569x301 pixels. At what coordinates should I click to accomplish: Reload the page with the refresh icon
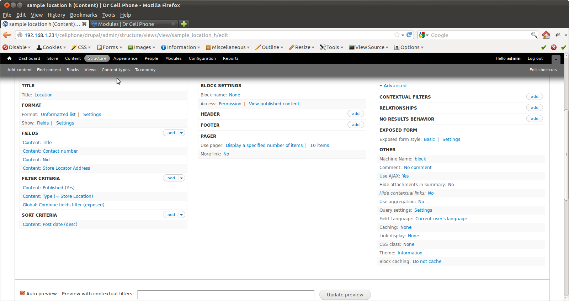pos(409,35)
